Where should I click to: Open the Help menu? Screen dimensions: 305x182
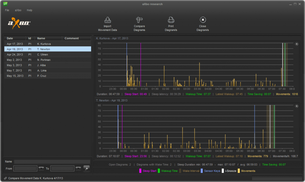click(x=29, y=10)
